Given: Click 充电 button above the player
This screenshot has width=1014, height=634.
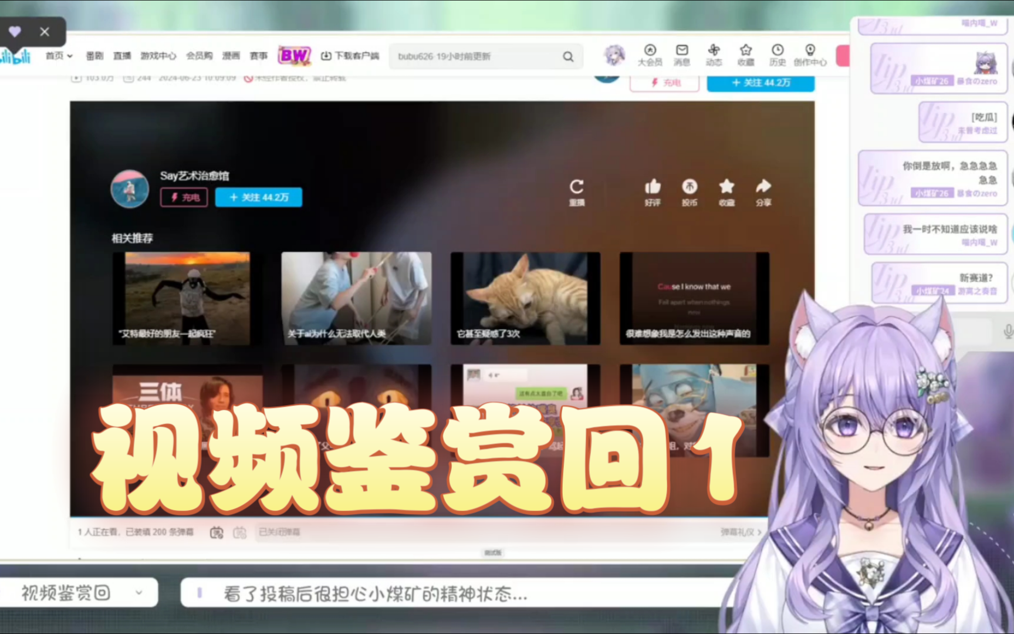Looking at the screenshot, I should (664, 83).
